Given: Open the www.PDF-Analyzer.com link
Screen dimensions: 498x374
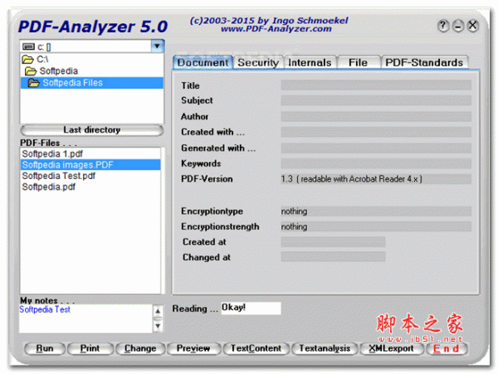Looking at the screenshot, I should (276, 29).
